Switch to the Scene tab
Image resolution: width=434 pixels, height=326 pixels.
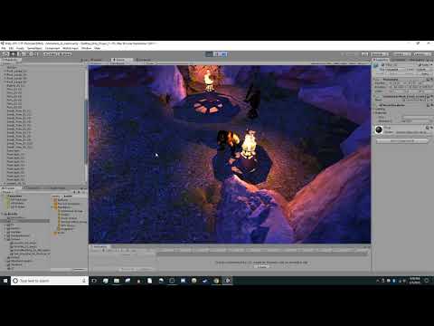95,60
